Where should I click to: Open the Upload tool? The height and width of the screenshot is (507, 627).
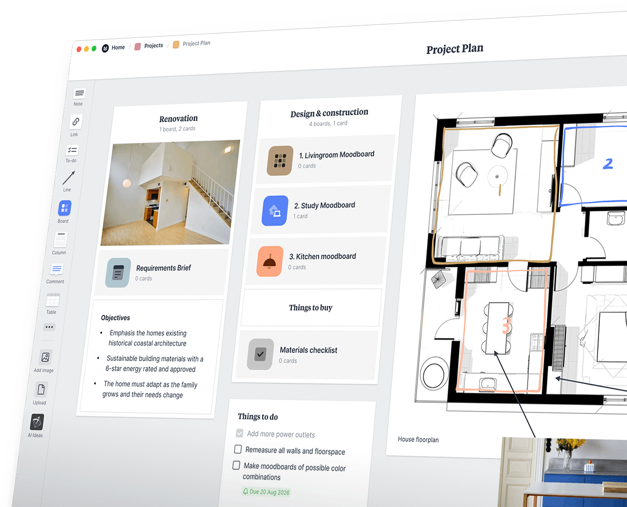coord(41,390)
